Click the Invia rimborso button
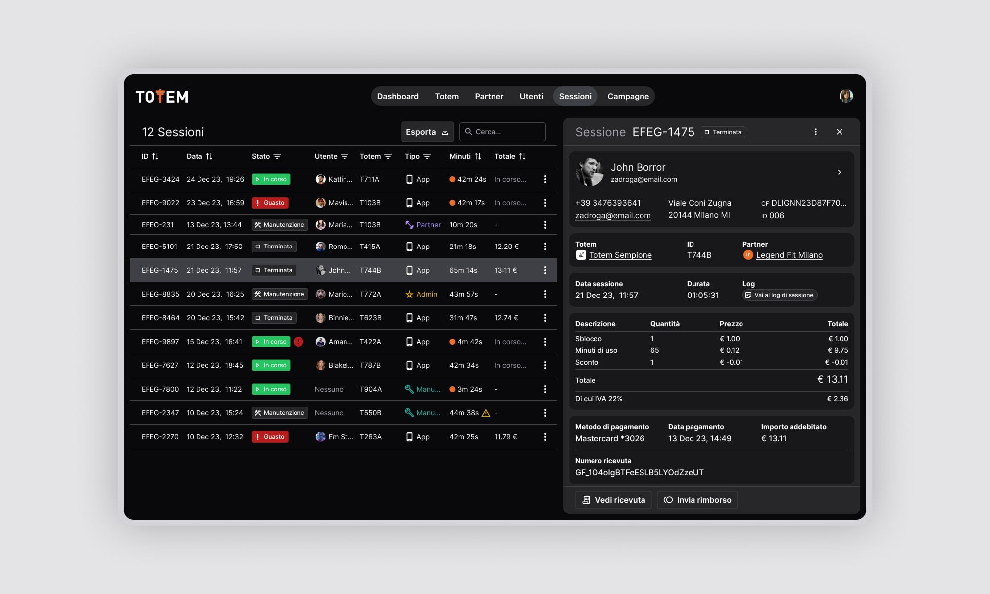 point(697,500)
